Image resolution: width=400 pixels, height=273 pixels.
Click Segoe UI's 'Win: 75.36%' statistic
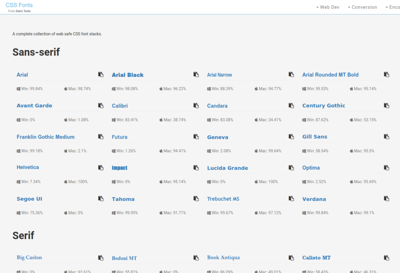point(30,213)
